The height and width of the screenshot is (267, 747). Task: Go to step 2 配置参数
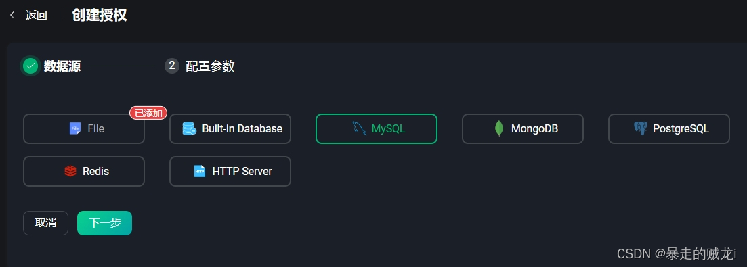tap(200, 66)
